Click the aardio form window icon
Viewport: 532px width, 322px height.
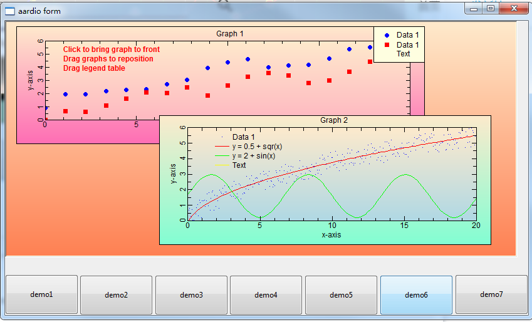[10, 11]
